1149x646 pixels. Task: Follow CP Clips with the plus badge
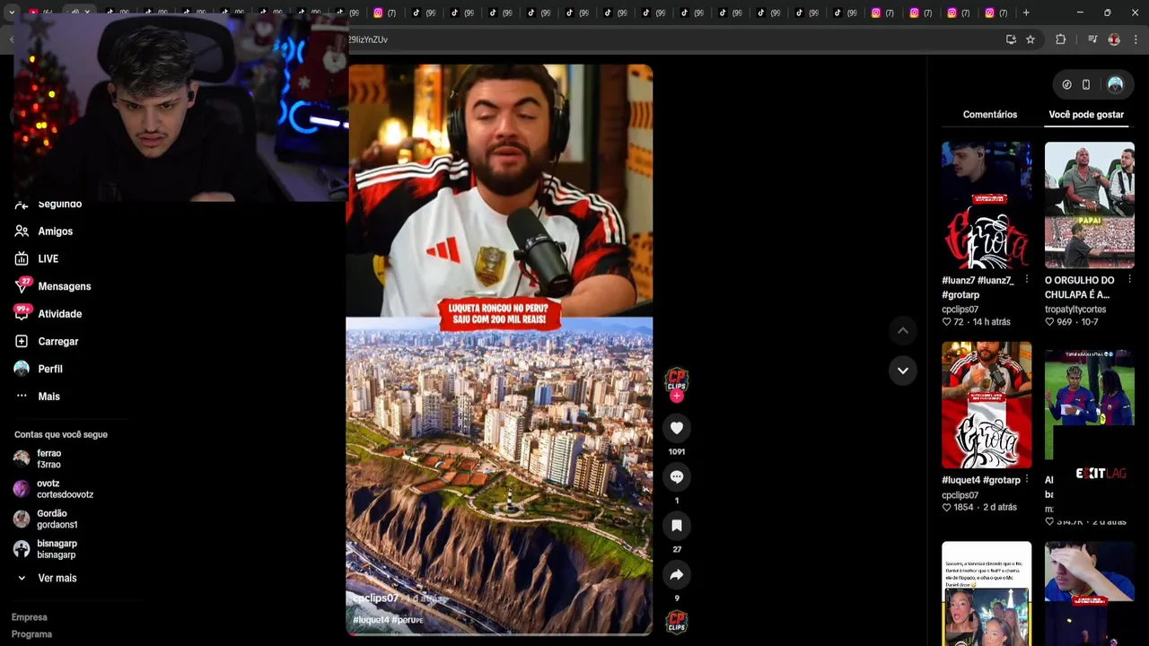(x=677, y=396)
